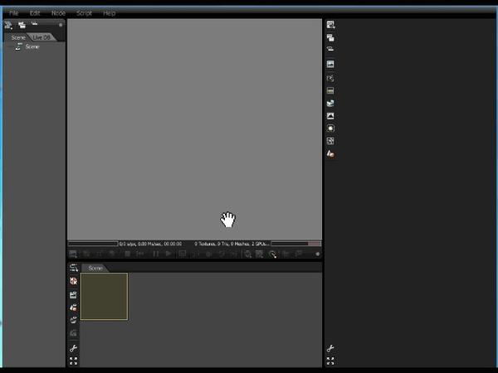The height and width of the screenshot is (373, 498).
Task: Open camera settings in the node inspector
Action: (x=330, y=78)
